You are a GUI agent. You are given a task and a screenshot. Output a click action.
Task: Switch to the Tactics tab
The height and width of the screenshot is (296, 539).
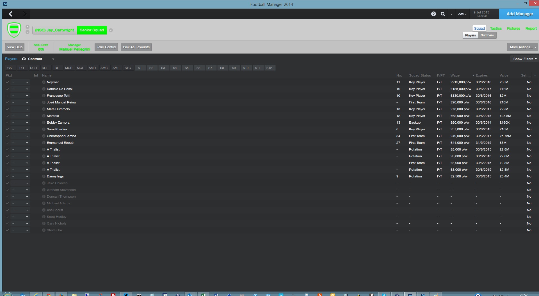[496, 28]
